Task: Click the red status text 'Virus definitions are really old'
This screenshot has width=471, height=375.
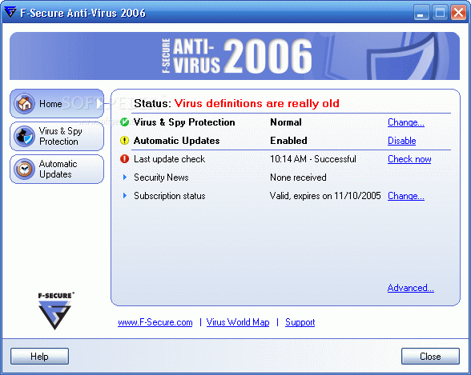Action: pos(257,103)
